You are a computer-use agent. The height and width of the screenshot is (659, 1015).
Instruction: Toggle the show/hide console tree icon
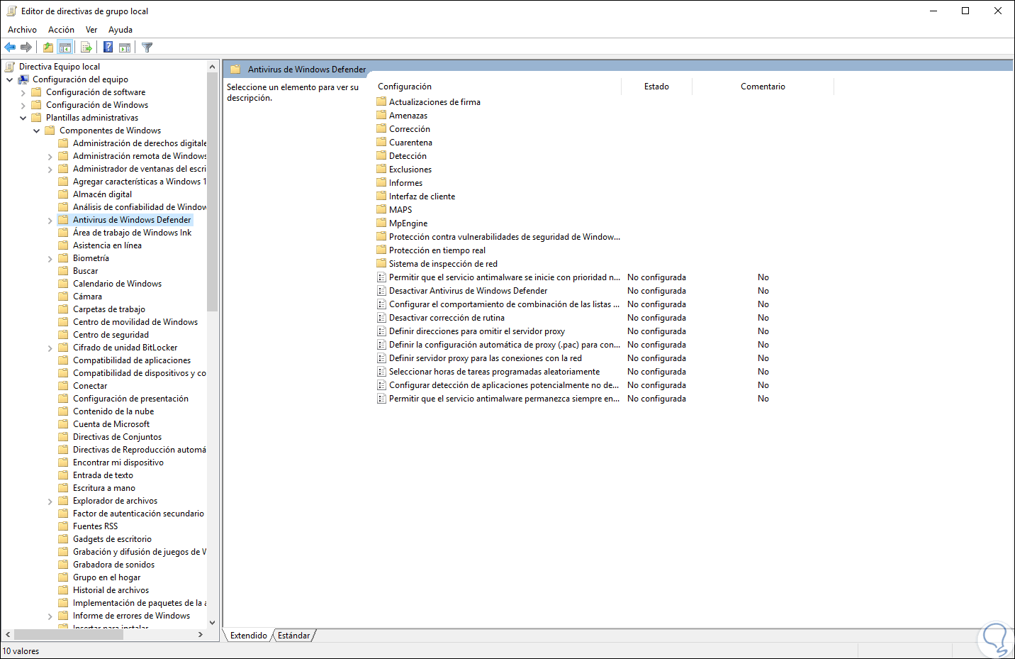(65, 48)
